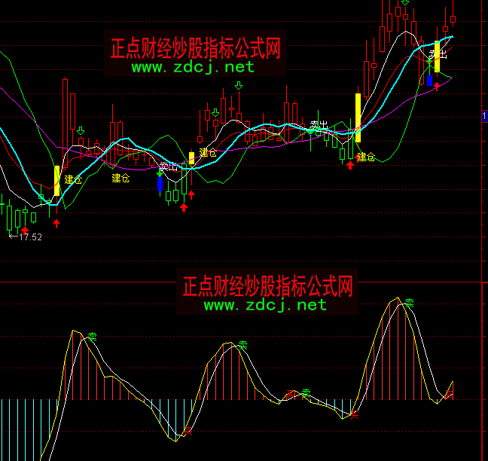Click the red 正点财经炒股指标公式网 title above indicator panel
The height and width of the screenshot is (461, 488).
267,286
